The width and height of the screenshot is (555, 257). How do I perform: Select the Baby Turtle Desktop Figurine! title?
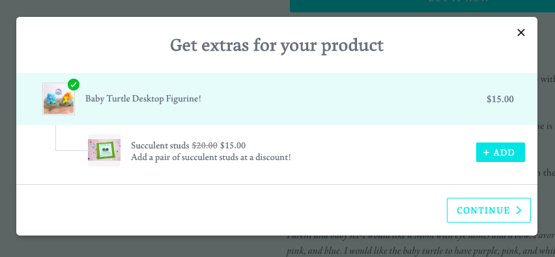point(143,99)
